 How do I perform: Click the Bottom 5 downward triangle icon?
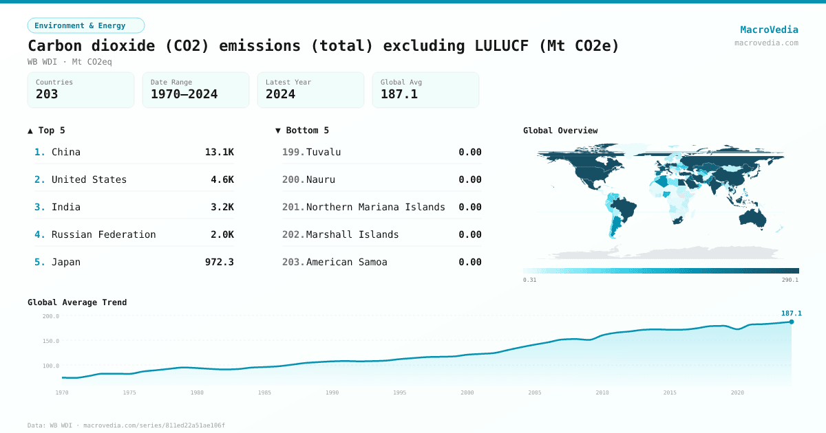tap(277, 130)
